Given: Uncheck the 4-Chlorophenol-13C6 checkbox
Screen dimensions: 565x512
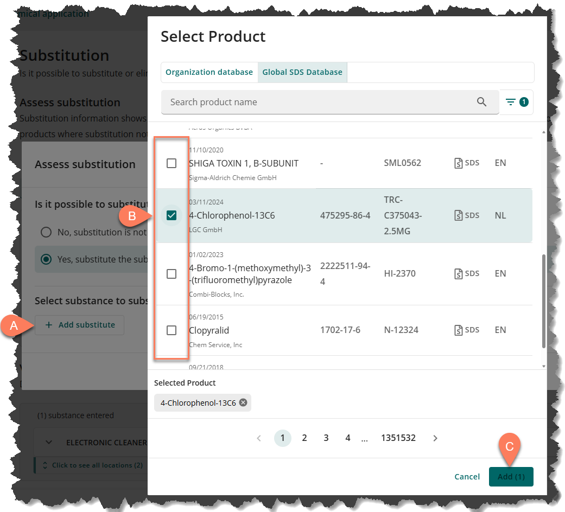Looking at the screenshot, I should click(x=172, y=215).
